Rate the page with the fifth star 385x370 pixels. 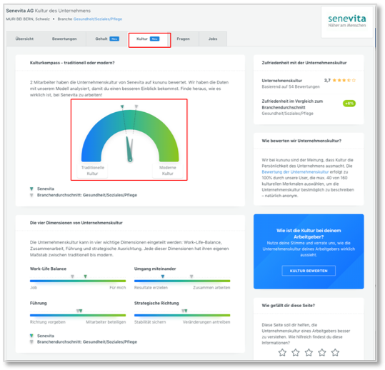(x=335, y=353)
